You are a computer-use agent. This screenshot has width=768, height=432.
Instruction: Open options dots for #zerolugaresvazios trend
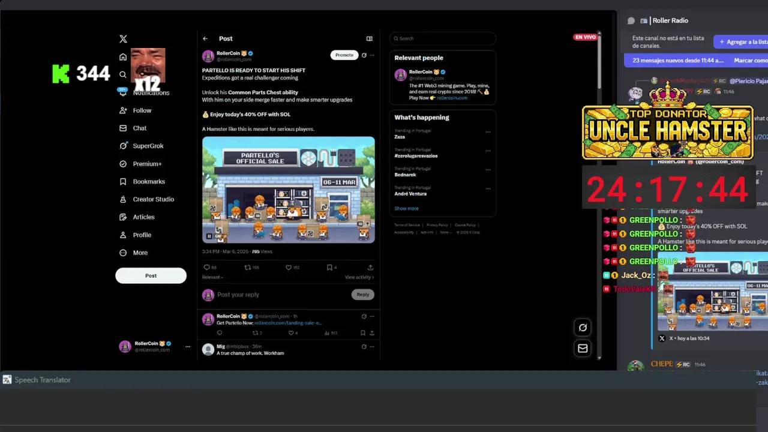coord(488,151)
